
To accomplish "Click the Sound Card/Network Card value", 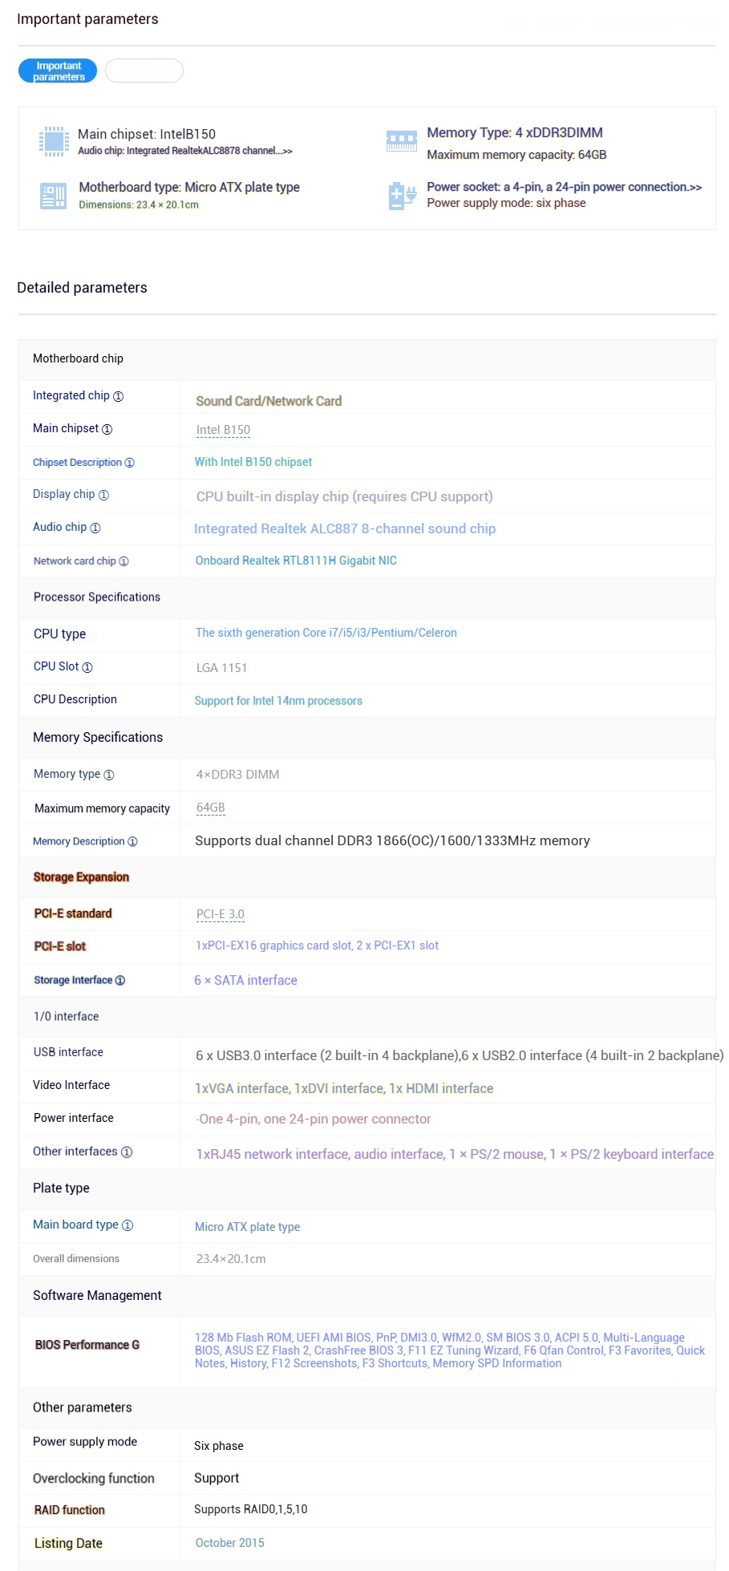I will click(269, 401).
